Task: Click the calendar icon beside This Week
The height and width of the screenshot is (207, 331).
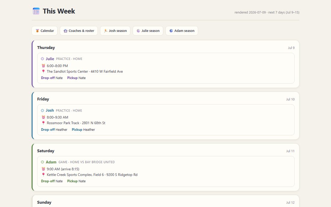Action: pos(36,11)
